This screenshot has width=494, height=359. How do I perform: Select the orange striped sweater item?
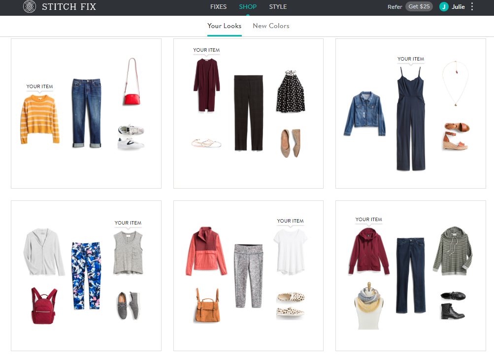(40, 119)
